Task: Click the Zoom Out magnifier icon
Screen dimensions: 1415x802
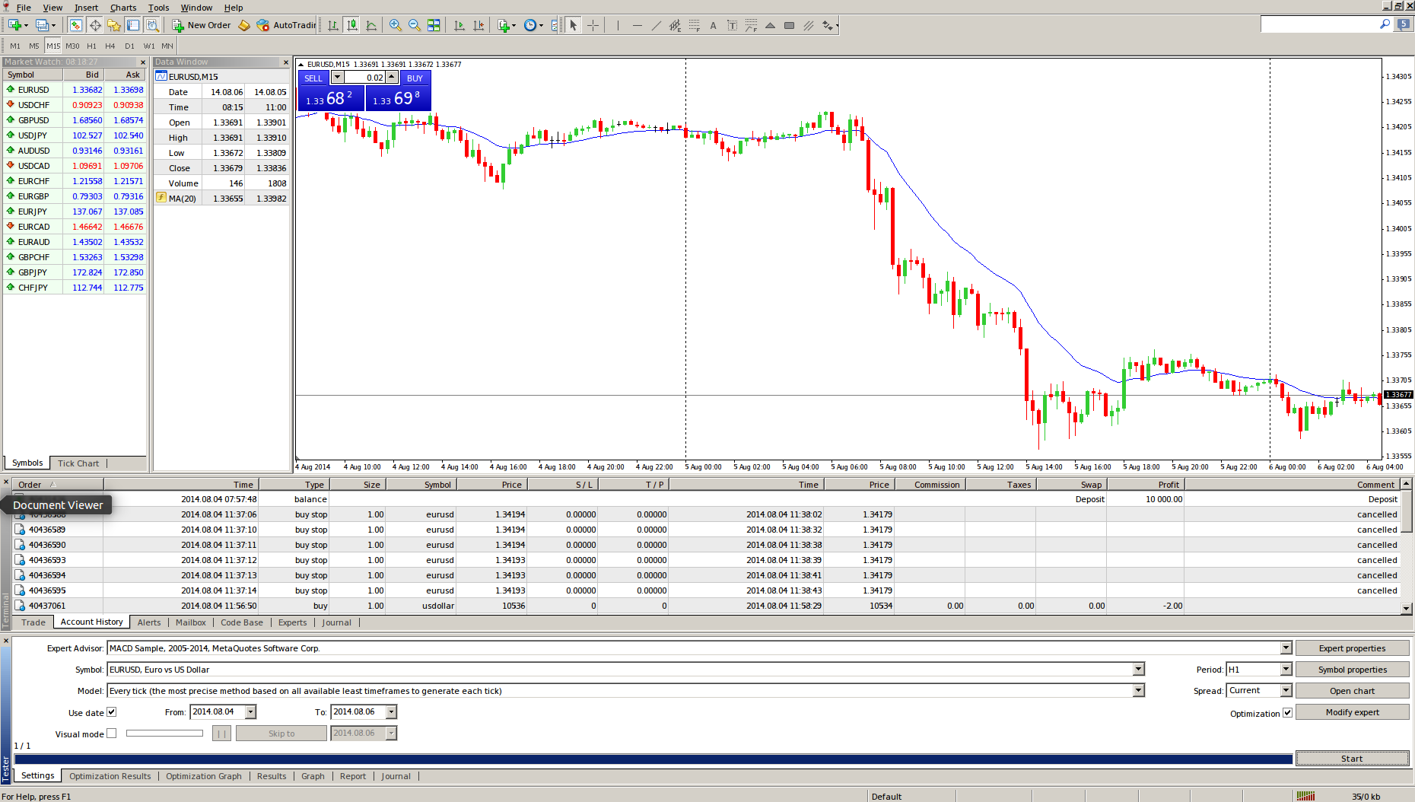Action: coord(414,25)
